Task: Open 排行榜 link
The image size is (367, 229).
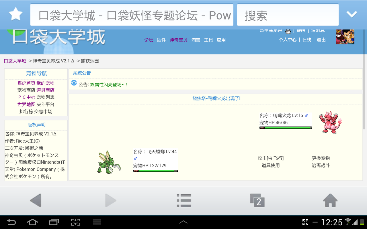Action: coord(26,112)
